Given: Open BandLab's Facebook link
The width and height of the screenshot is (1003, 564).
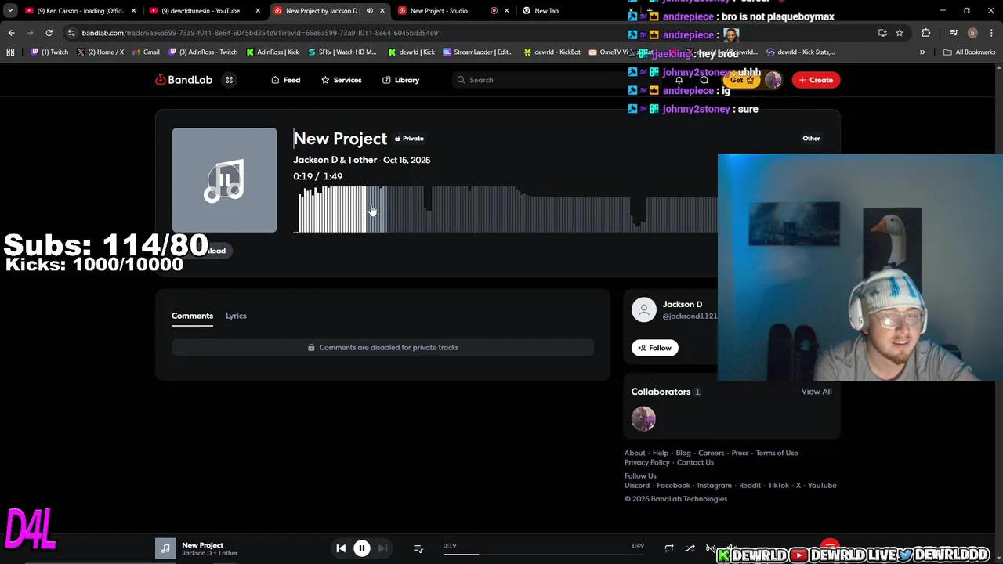Looking at the screenshot, I should [673, 485].
